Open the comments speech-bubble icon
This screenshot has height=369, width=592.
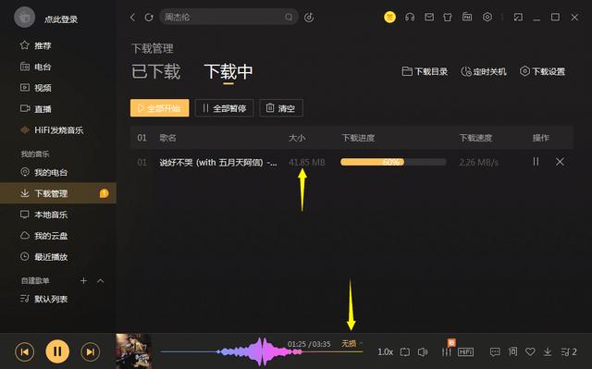[x=495, y=352]
